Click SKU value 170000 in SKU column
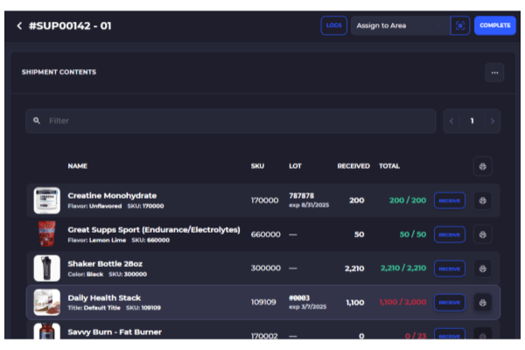Image resolution: width=525 pixels, height=350 pixels. click(x=265, y=200)
